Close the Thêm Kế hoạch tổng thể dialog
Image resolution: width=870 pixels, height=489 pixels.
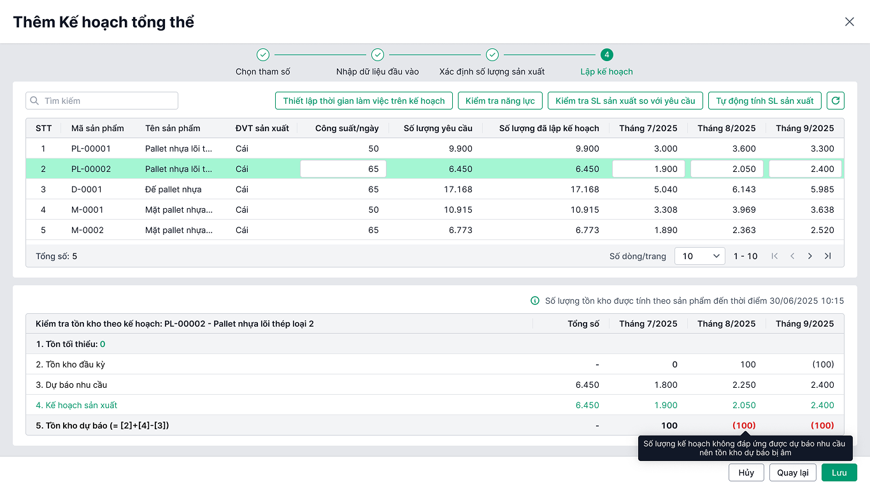point(849,22)
